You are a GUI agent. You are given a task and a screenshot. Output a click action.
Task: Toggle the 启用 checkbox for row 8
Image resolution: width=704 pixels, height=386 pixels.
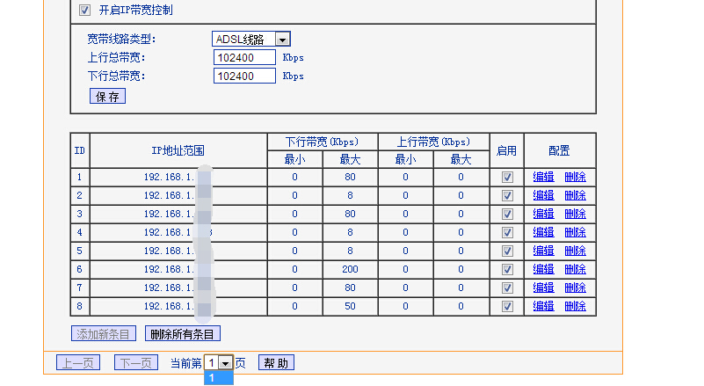coord(507,306)
